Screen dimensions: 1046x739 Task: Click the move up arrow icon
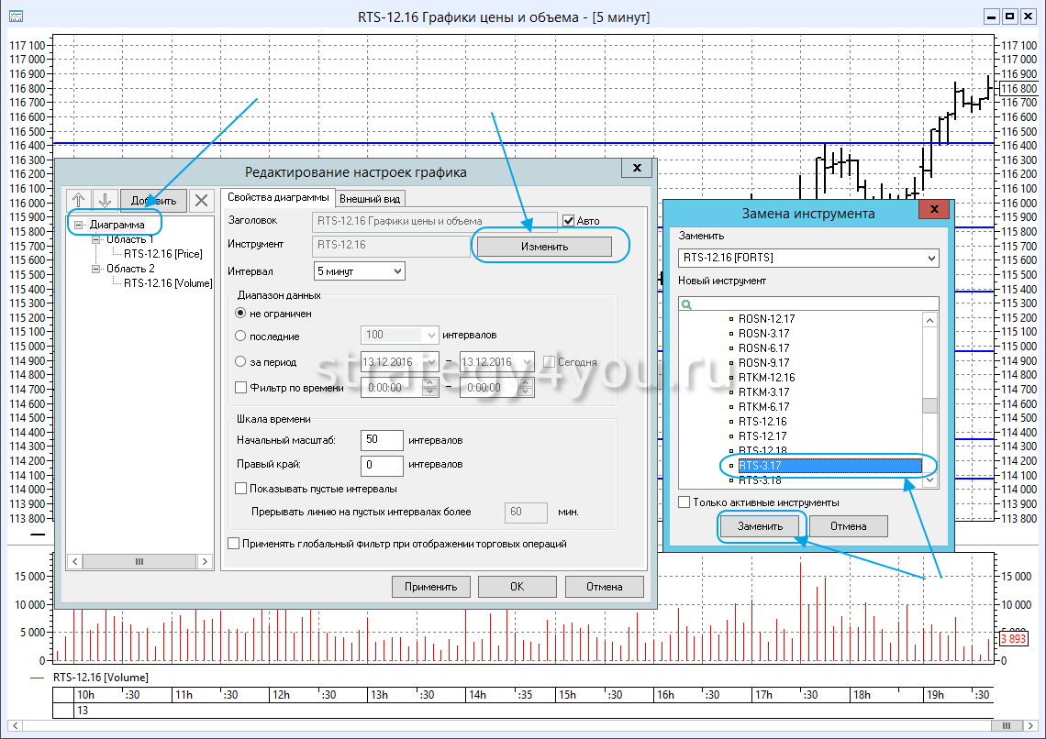point(80,200)
